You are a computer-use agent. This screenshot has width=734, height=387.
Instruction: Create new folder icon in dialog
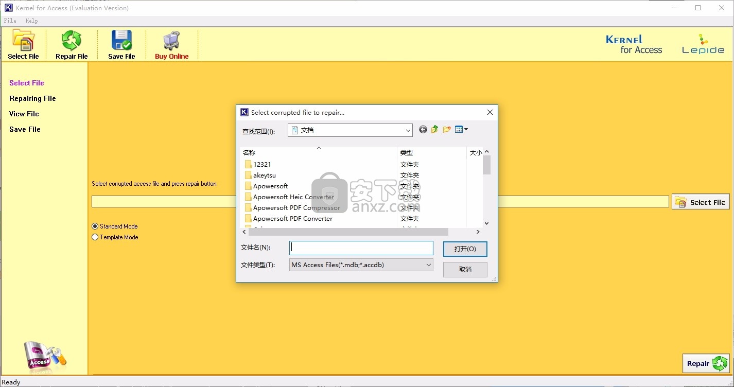tap(447, 130)
